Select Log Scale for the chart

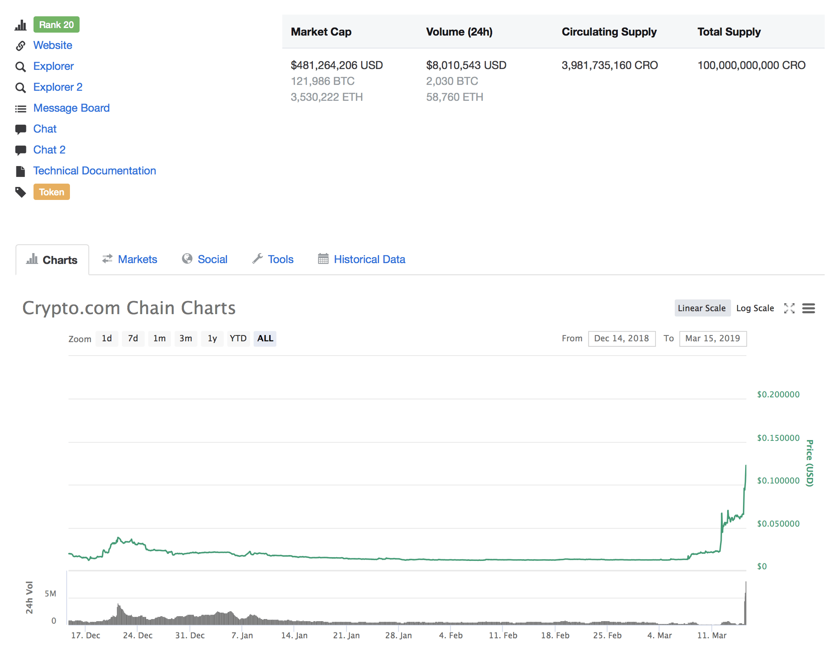coord(755,308)
